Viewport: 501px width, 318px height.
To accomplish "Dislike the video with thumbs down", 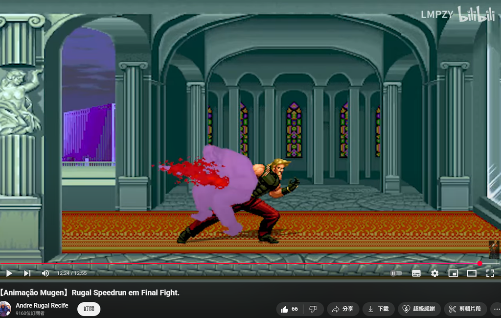I will click(x=313, y=309).
